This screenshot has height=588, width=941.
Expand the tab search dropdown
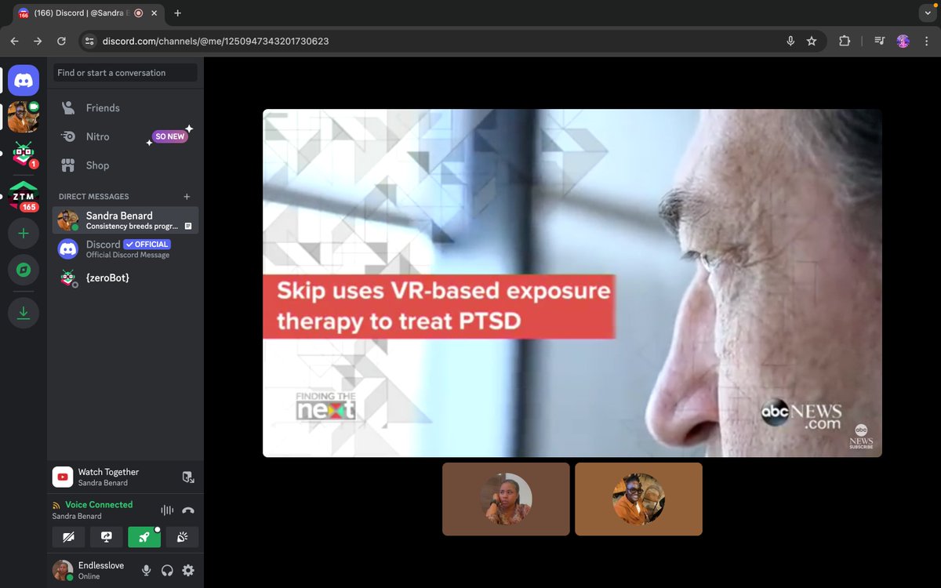coord(928,13)
